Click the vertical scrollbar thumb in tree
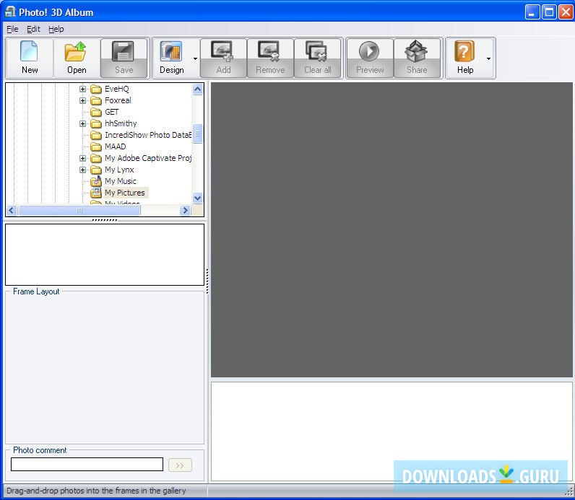Image resolution: width=575 pixels, height=500 pixels. 197,133
